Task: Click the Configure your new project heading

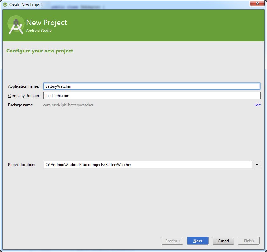Action: coord(40,51)
